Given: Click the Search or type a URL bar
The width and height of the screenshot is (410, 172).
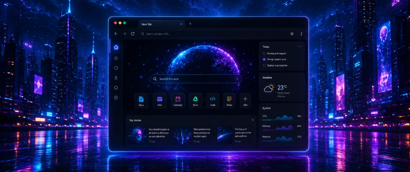Looking at the screenshot, I should [217, 34].
